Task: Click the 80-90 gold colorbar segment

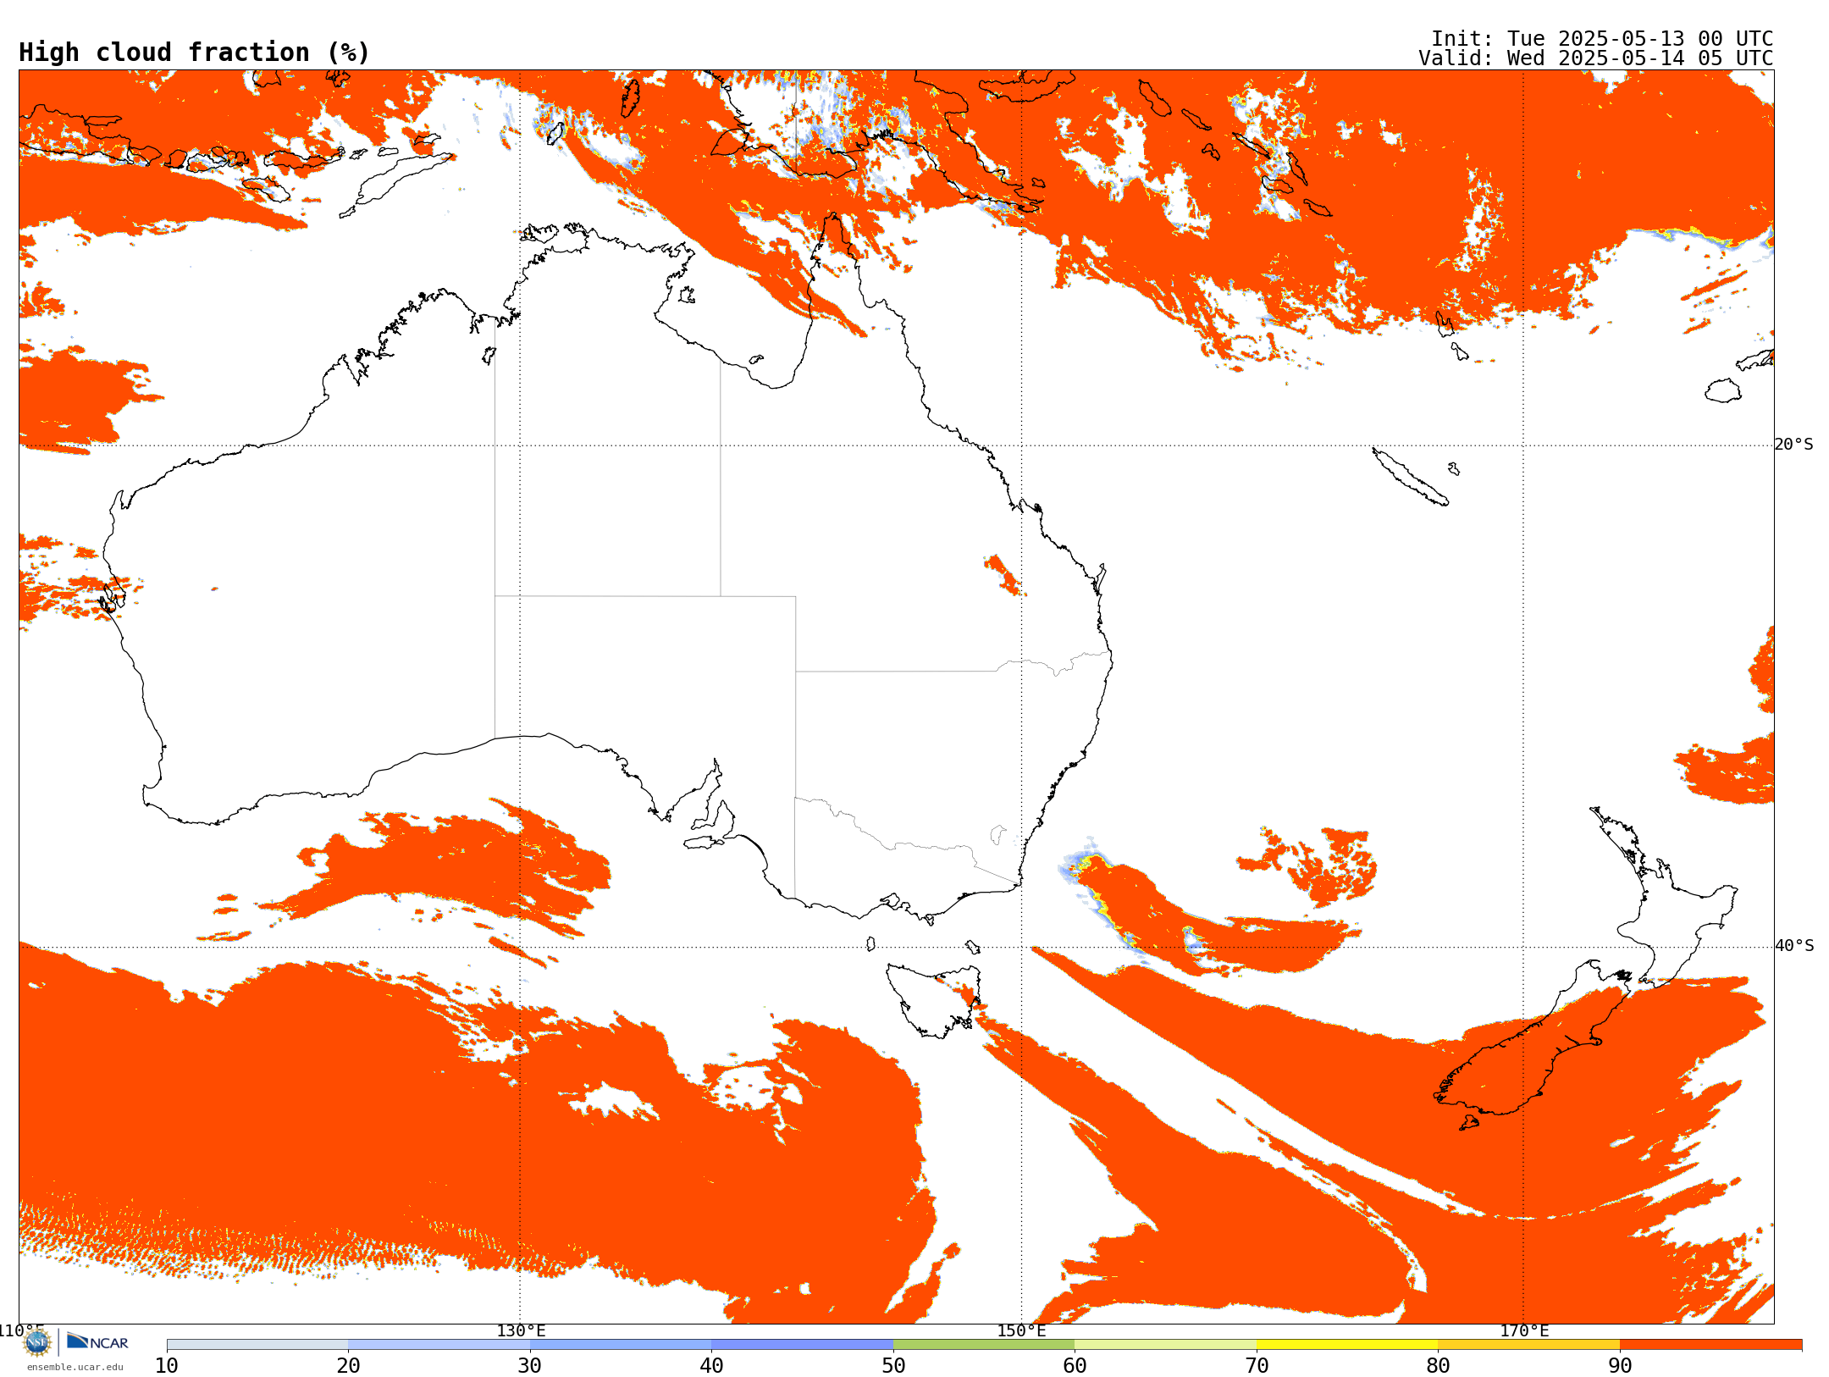Action: pos(1528,1345)
